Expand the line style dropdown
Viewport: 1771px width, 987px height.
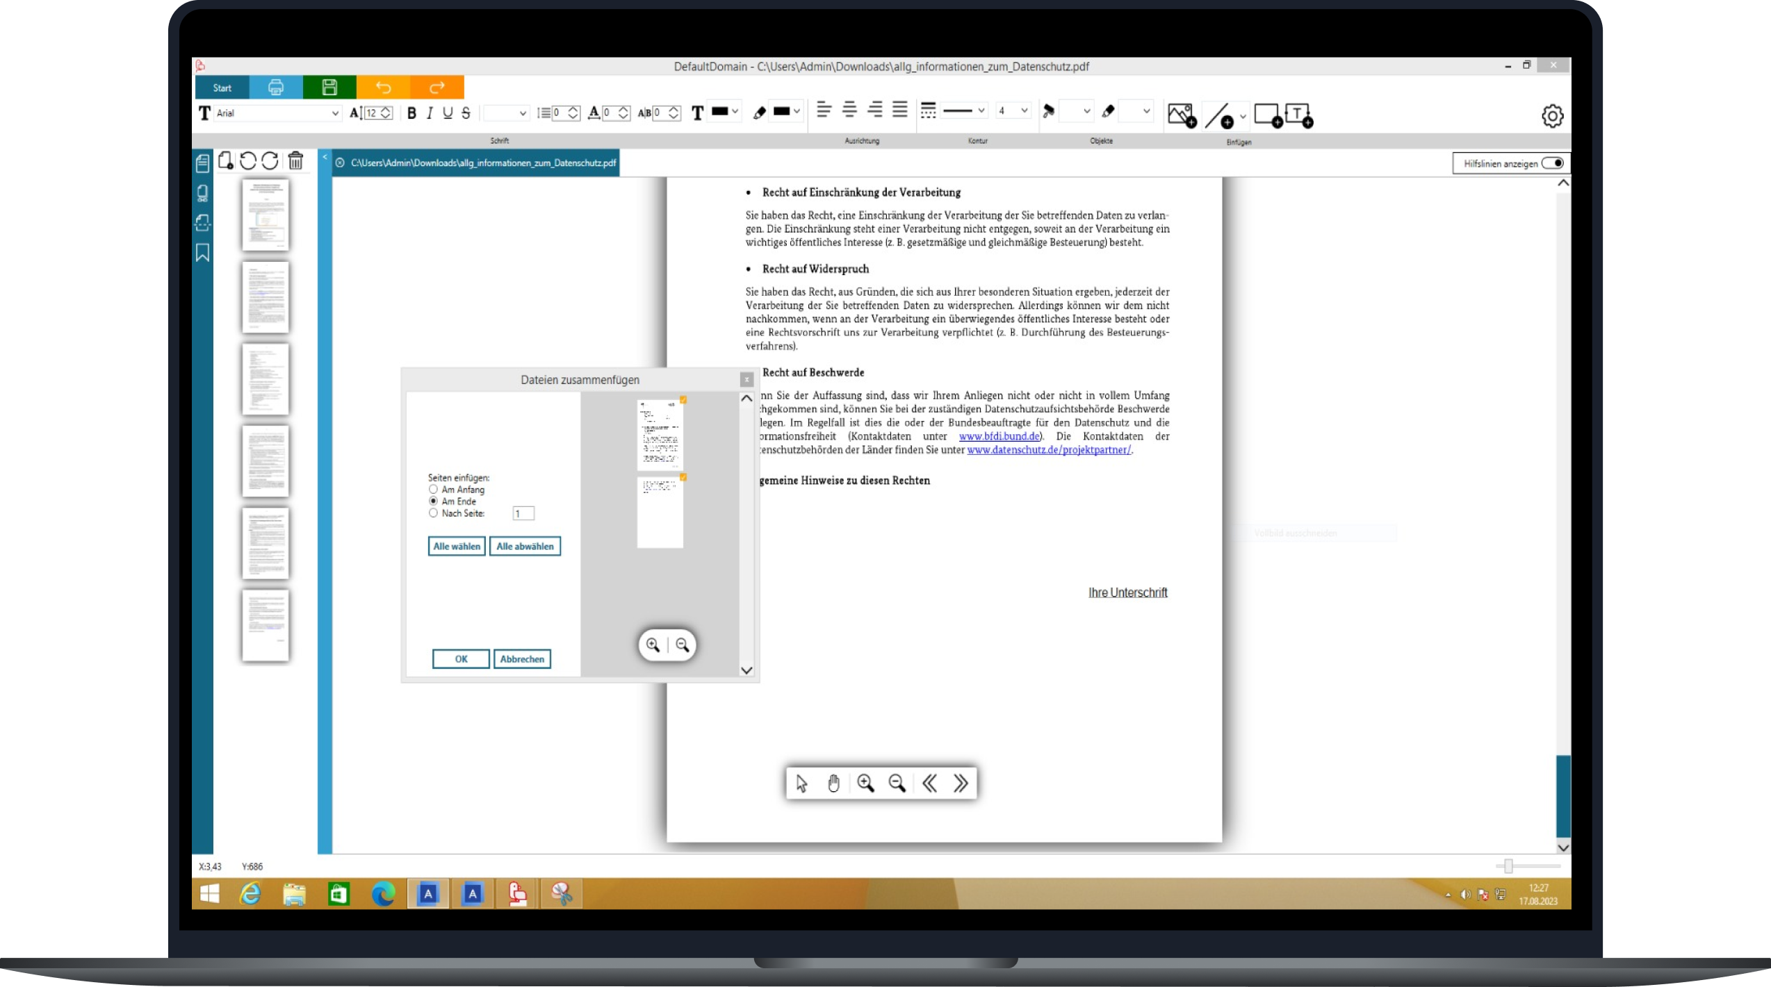click(981, 110)
